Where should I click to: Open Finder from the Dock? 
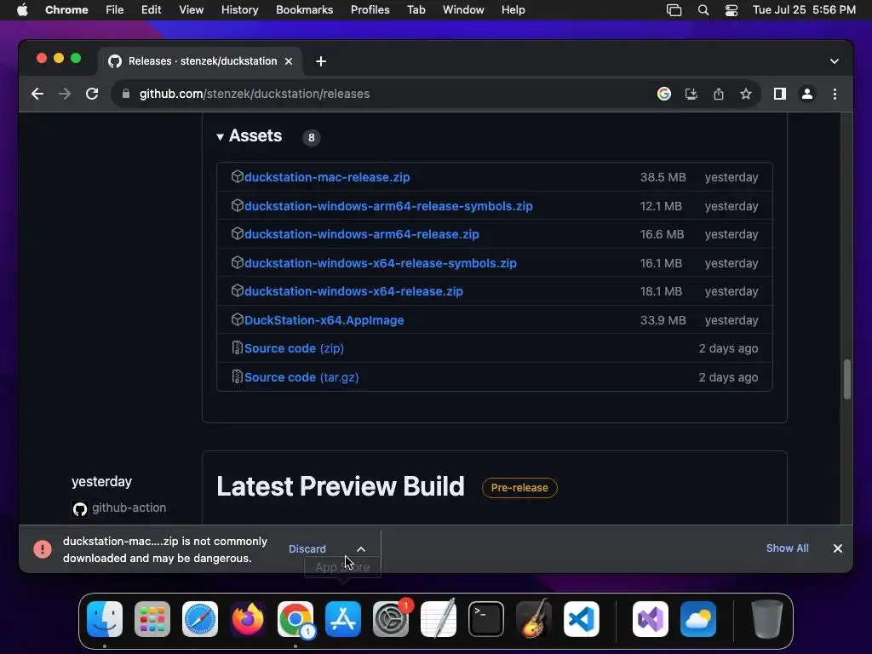105,619
